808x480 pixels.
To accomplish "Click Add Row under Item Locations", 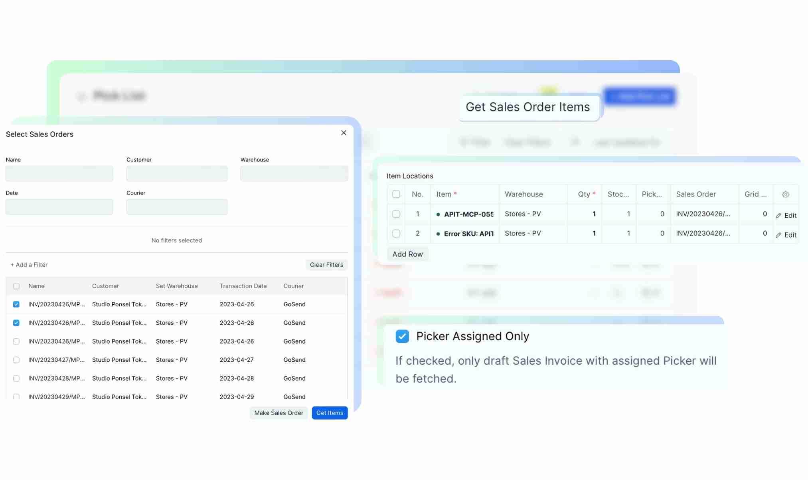I will (x=407, y=254).
